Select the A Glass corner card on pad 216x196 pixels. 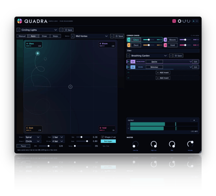(x=33, y=45)
